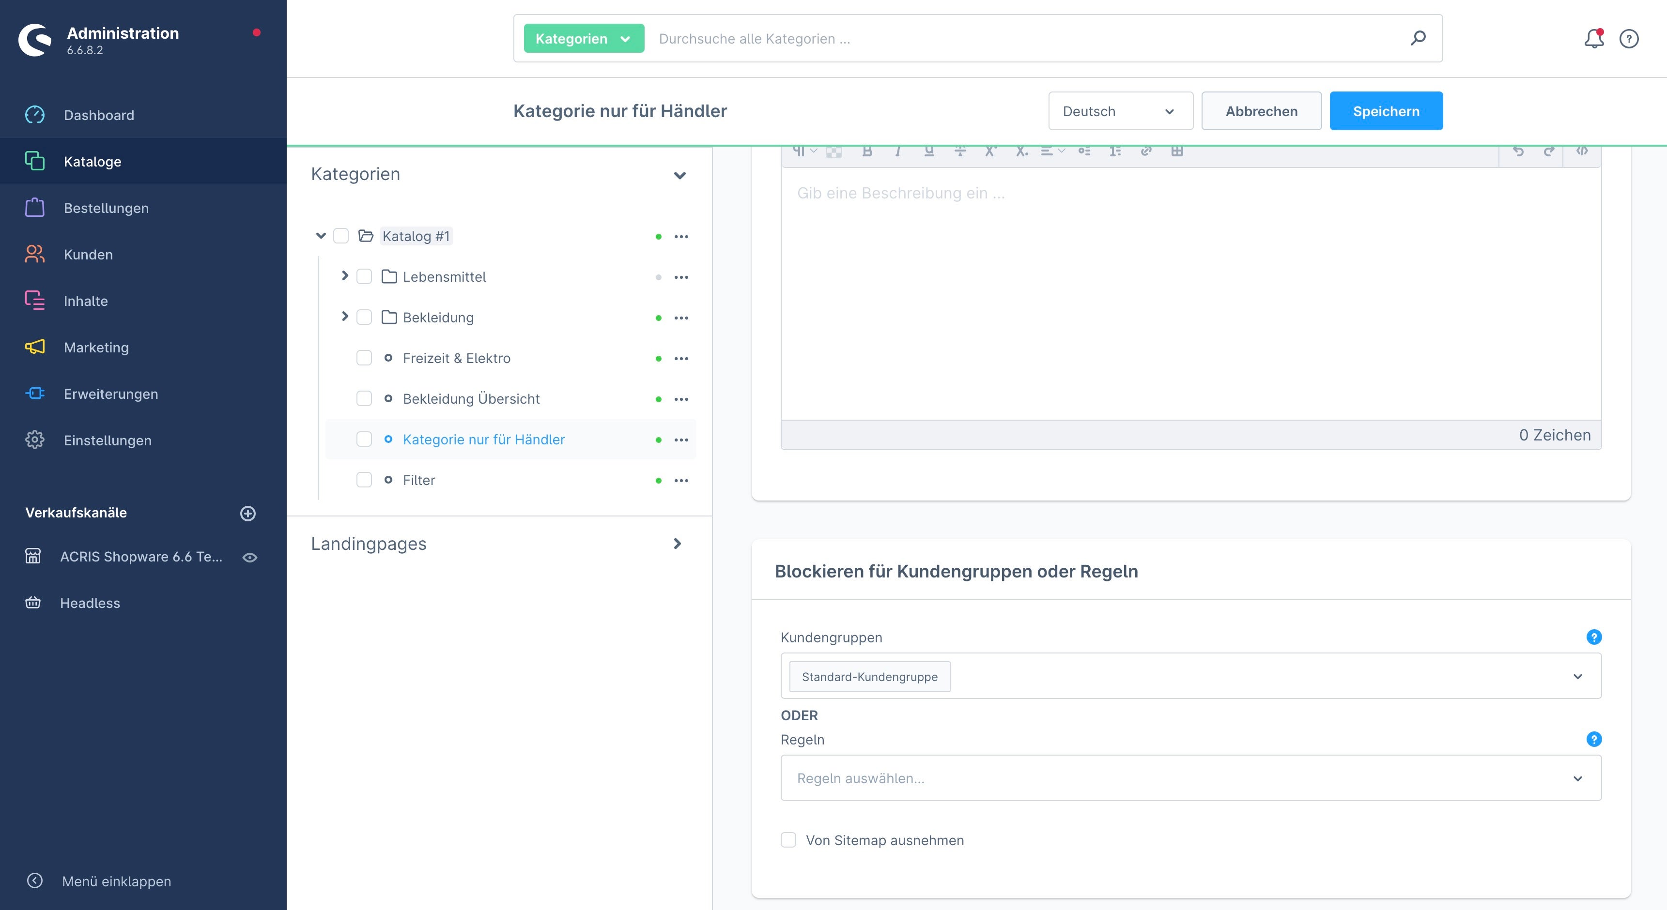
Task: Open notifications bell
Action: click(x=1594, y=39)
